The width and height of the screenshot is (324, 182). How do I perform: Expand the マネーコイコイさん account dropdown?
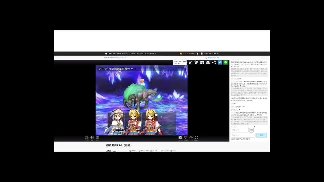pos(211,54)
